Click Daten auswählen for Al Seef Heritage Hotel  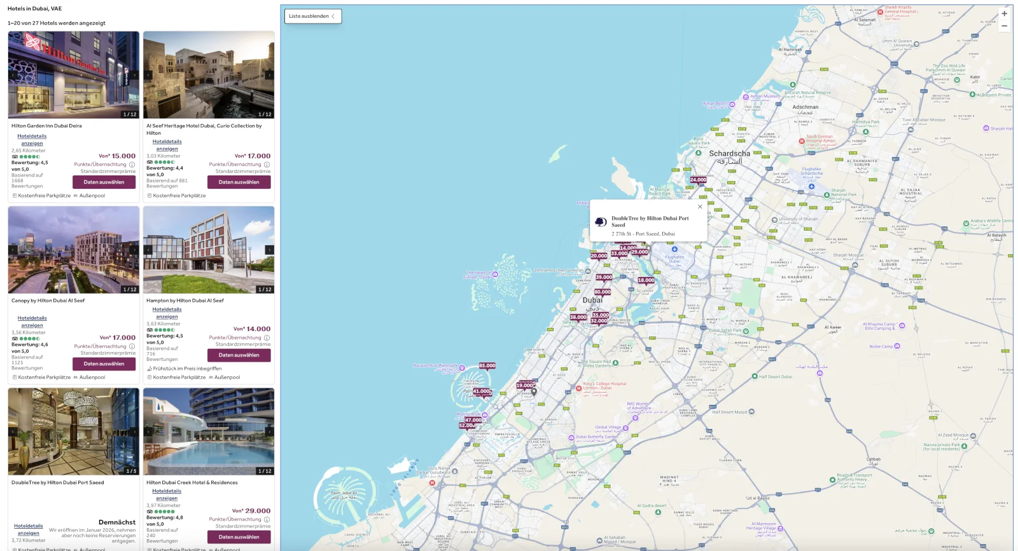[239, 182]
